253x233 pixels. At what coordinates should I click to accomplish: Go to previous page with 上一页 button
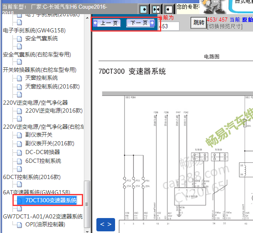point(107,23)
